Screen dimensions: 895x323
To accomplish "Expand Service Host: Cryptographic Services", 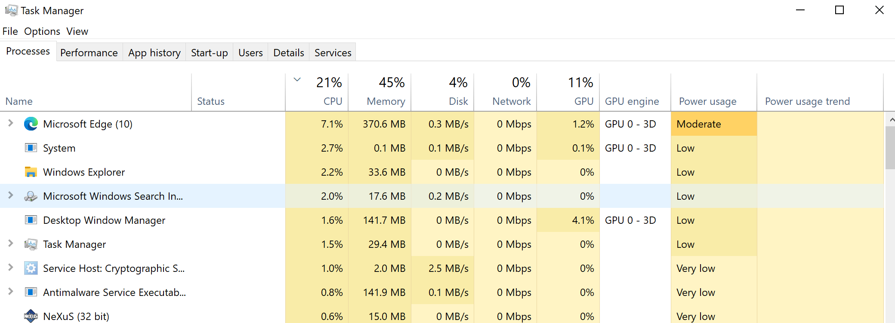I will tap(10, 268).
